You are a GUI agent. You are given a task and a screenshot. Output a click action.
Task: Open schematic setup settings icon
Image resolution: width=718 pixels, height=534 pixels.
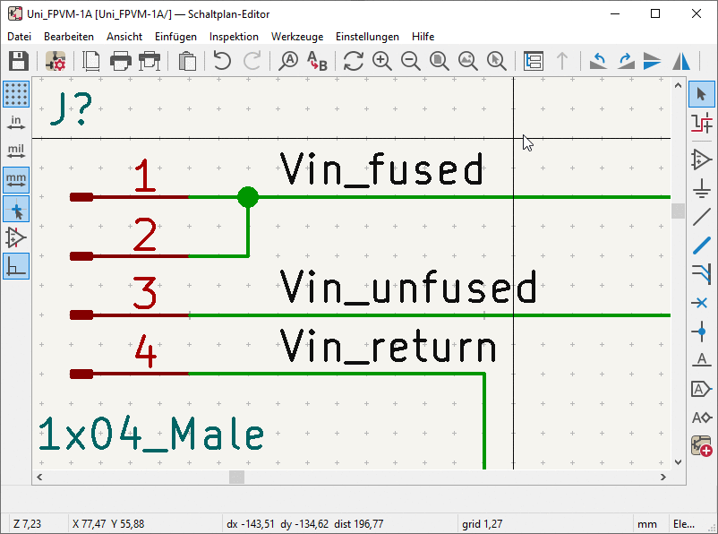56,61
